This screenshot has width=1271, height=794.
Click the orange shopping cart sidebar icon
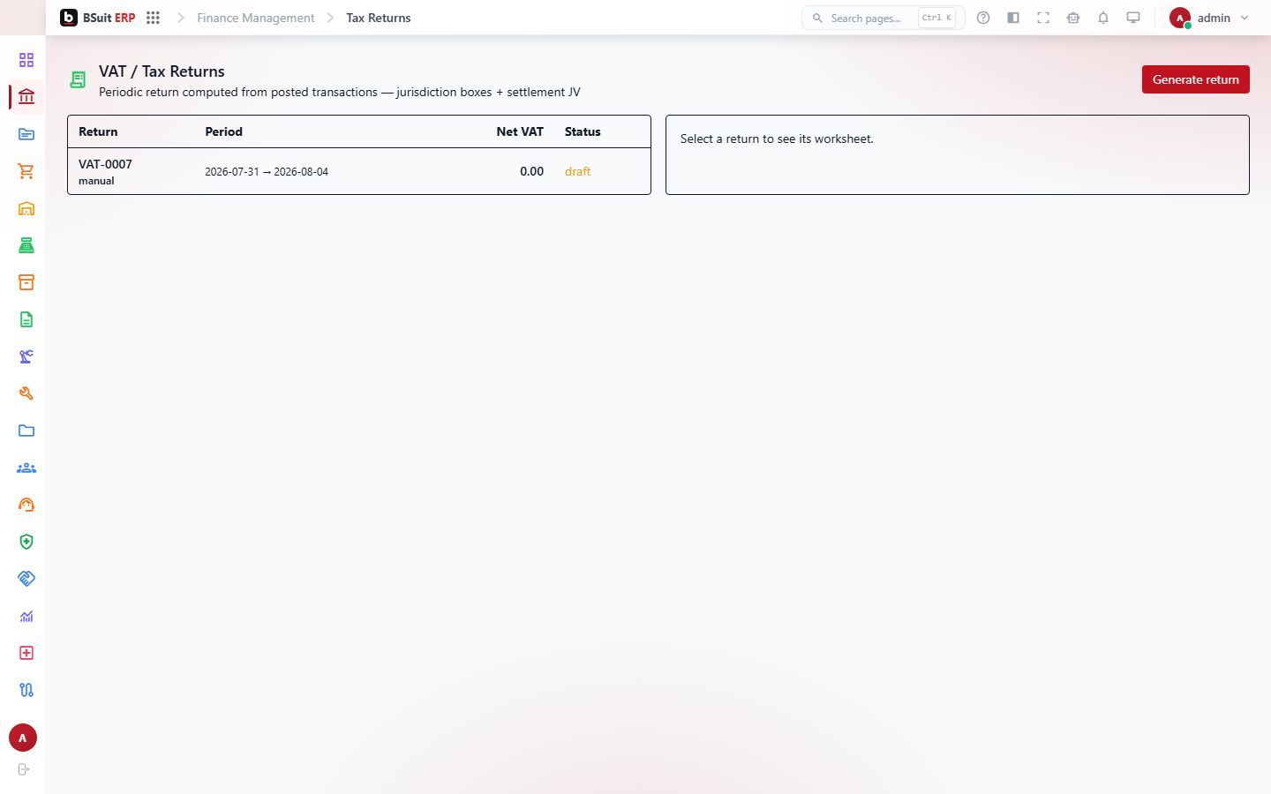click(26, 171)
